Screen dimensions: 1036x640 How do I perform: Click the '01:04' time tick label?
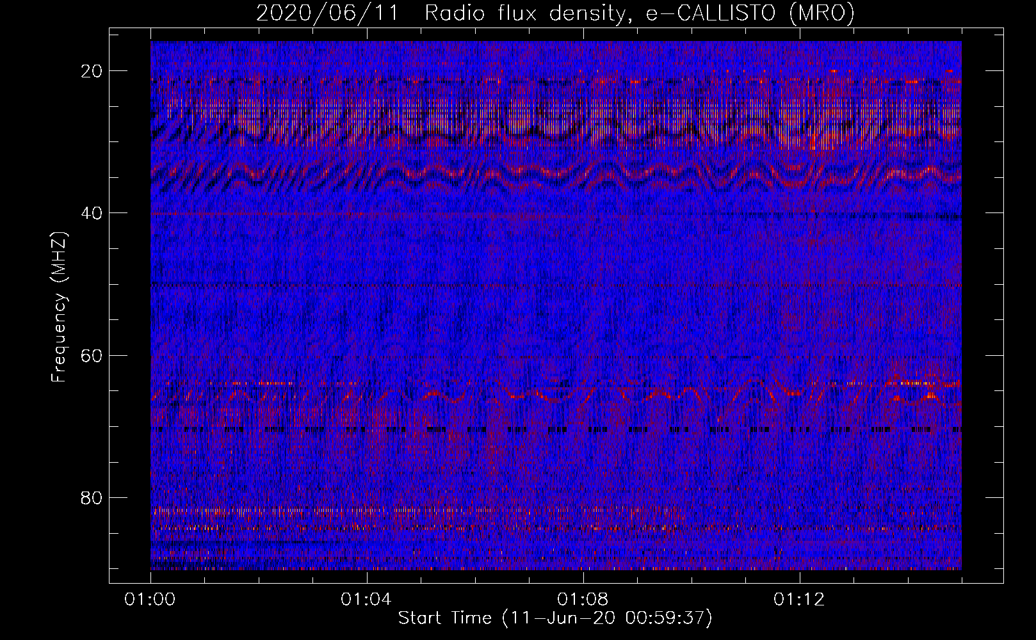(366, 600)
